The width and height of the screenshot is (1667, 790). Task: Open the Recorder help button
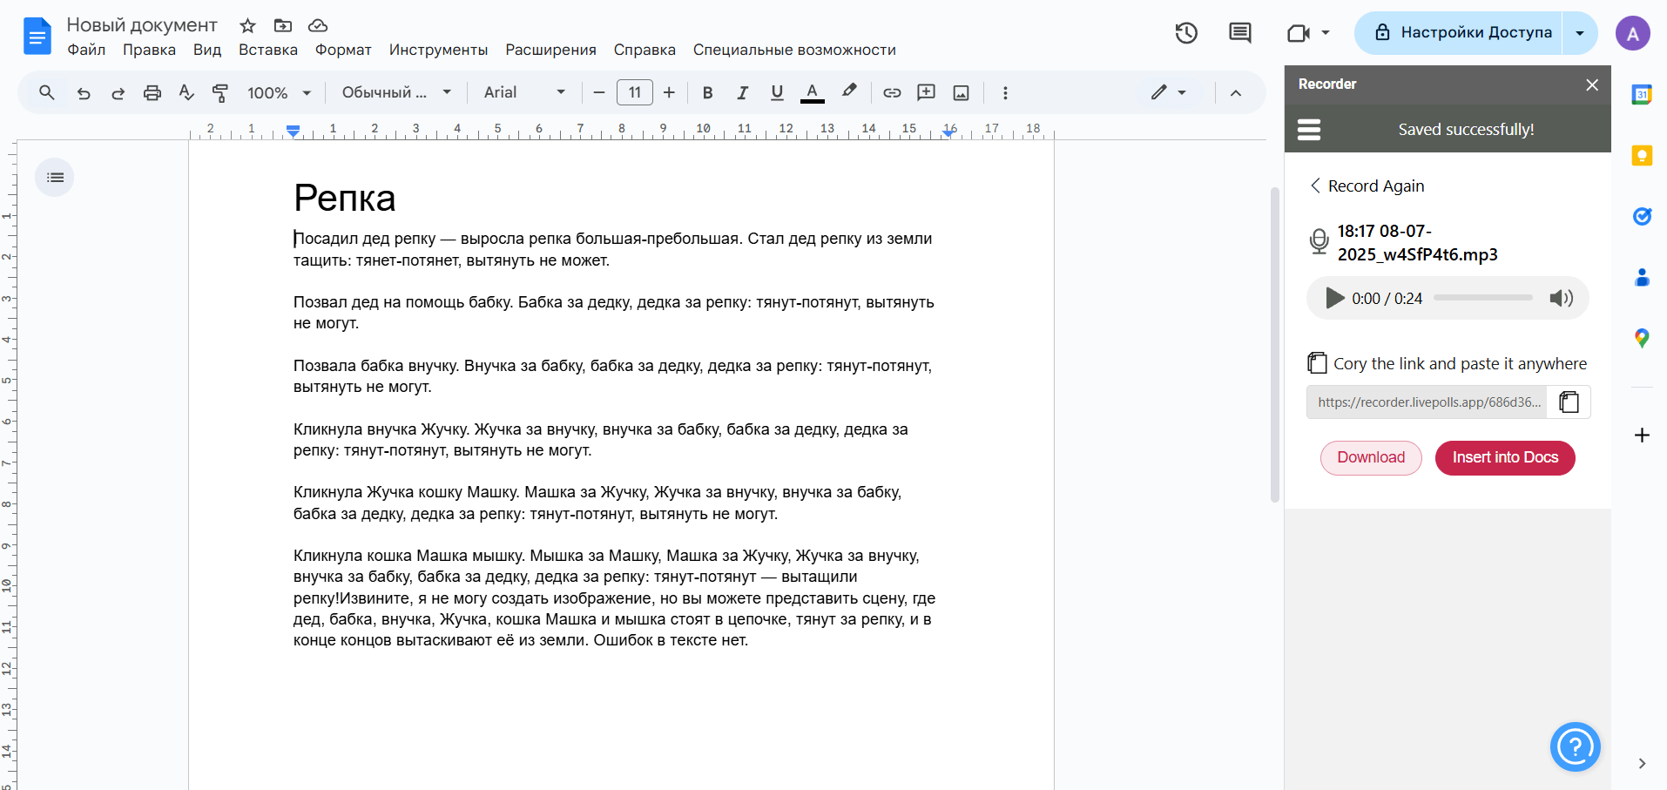tap(1575, 746)
